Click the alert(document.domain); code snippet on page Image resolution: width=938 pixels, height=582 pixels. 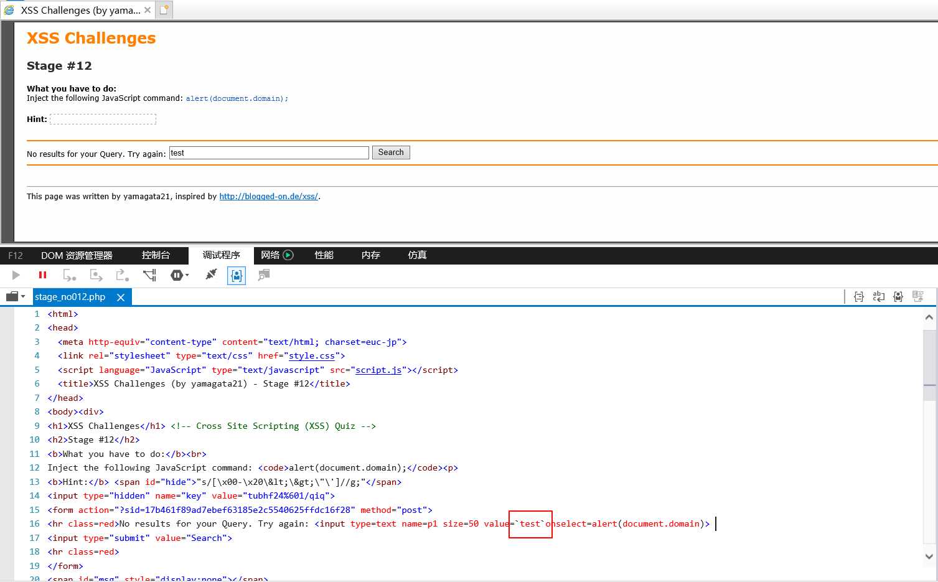[237, 99]
